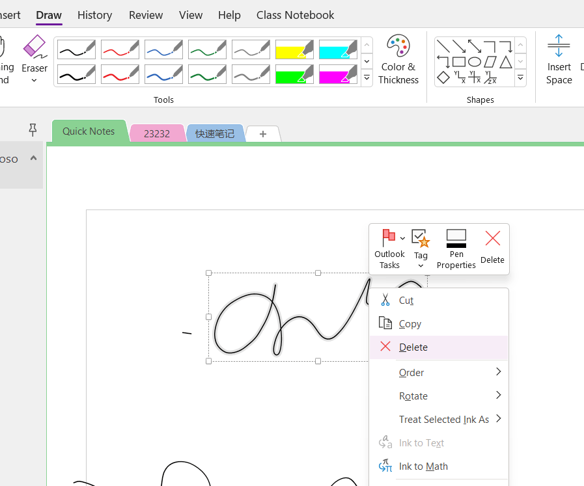Pick the thin green pen
The image size is (584, 486).
207,49
